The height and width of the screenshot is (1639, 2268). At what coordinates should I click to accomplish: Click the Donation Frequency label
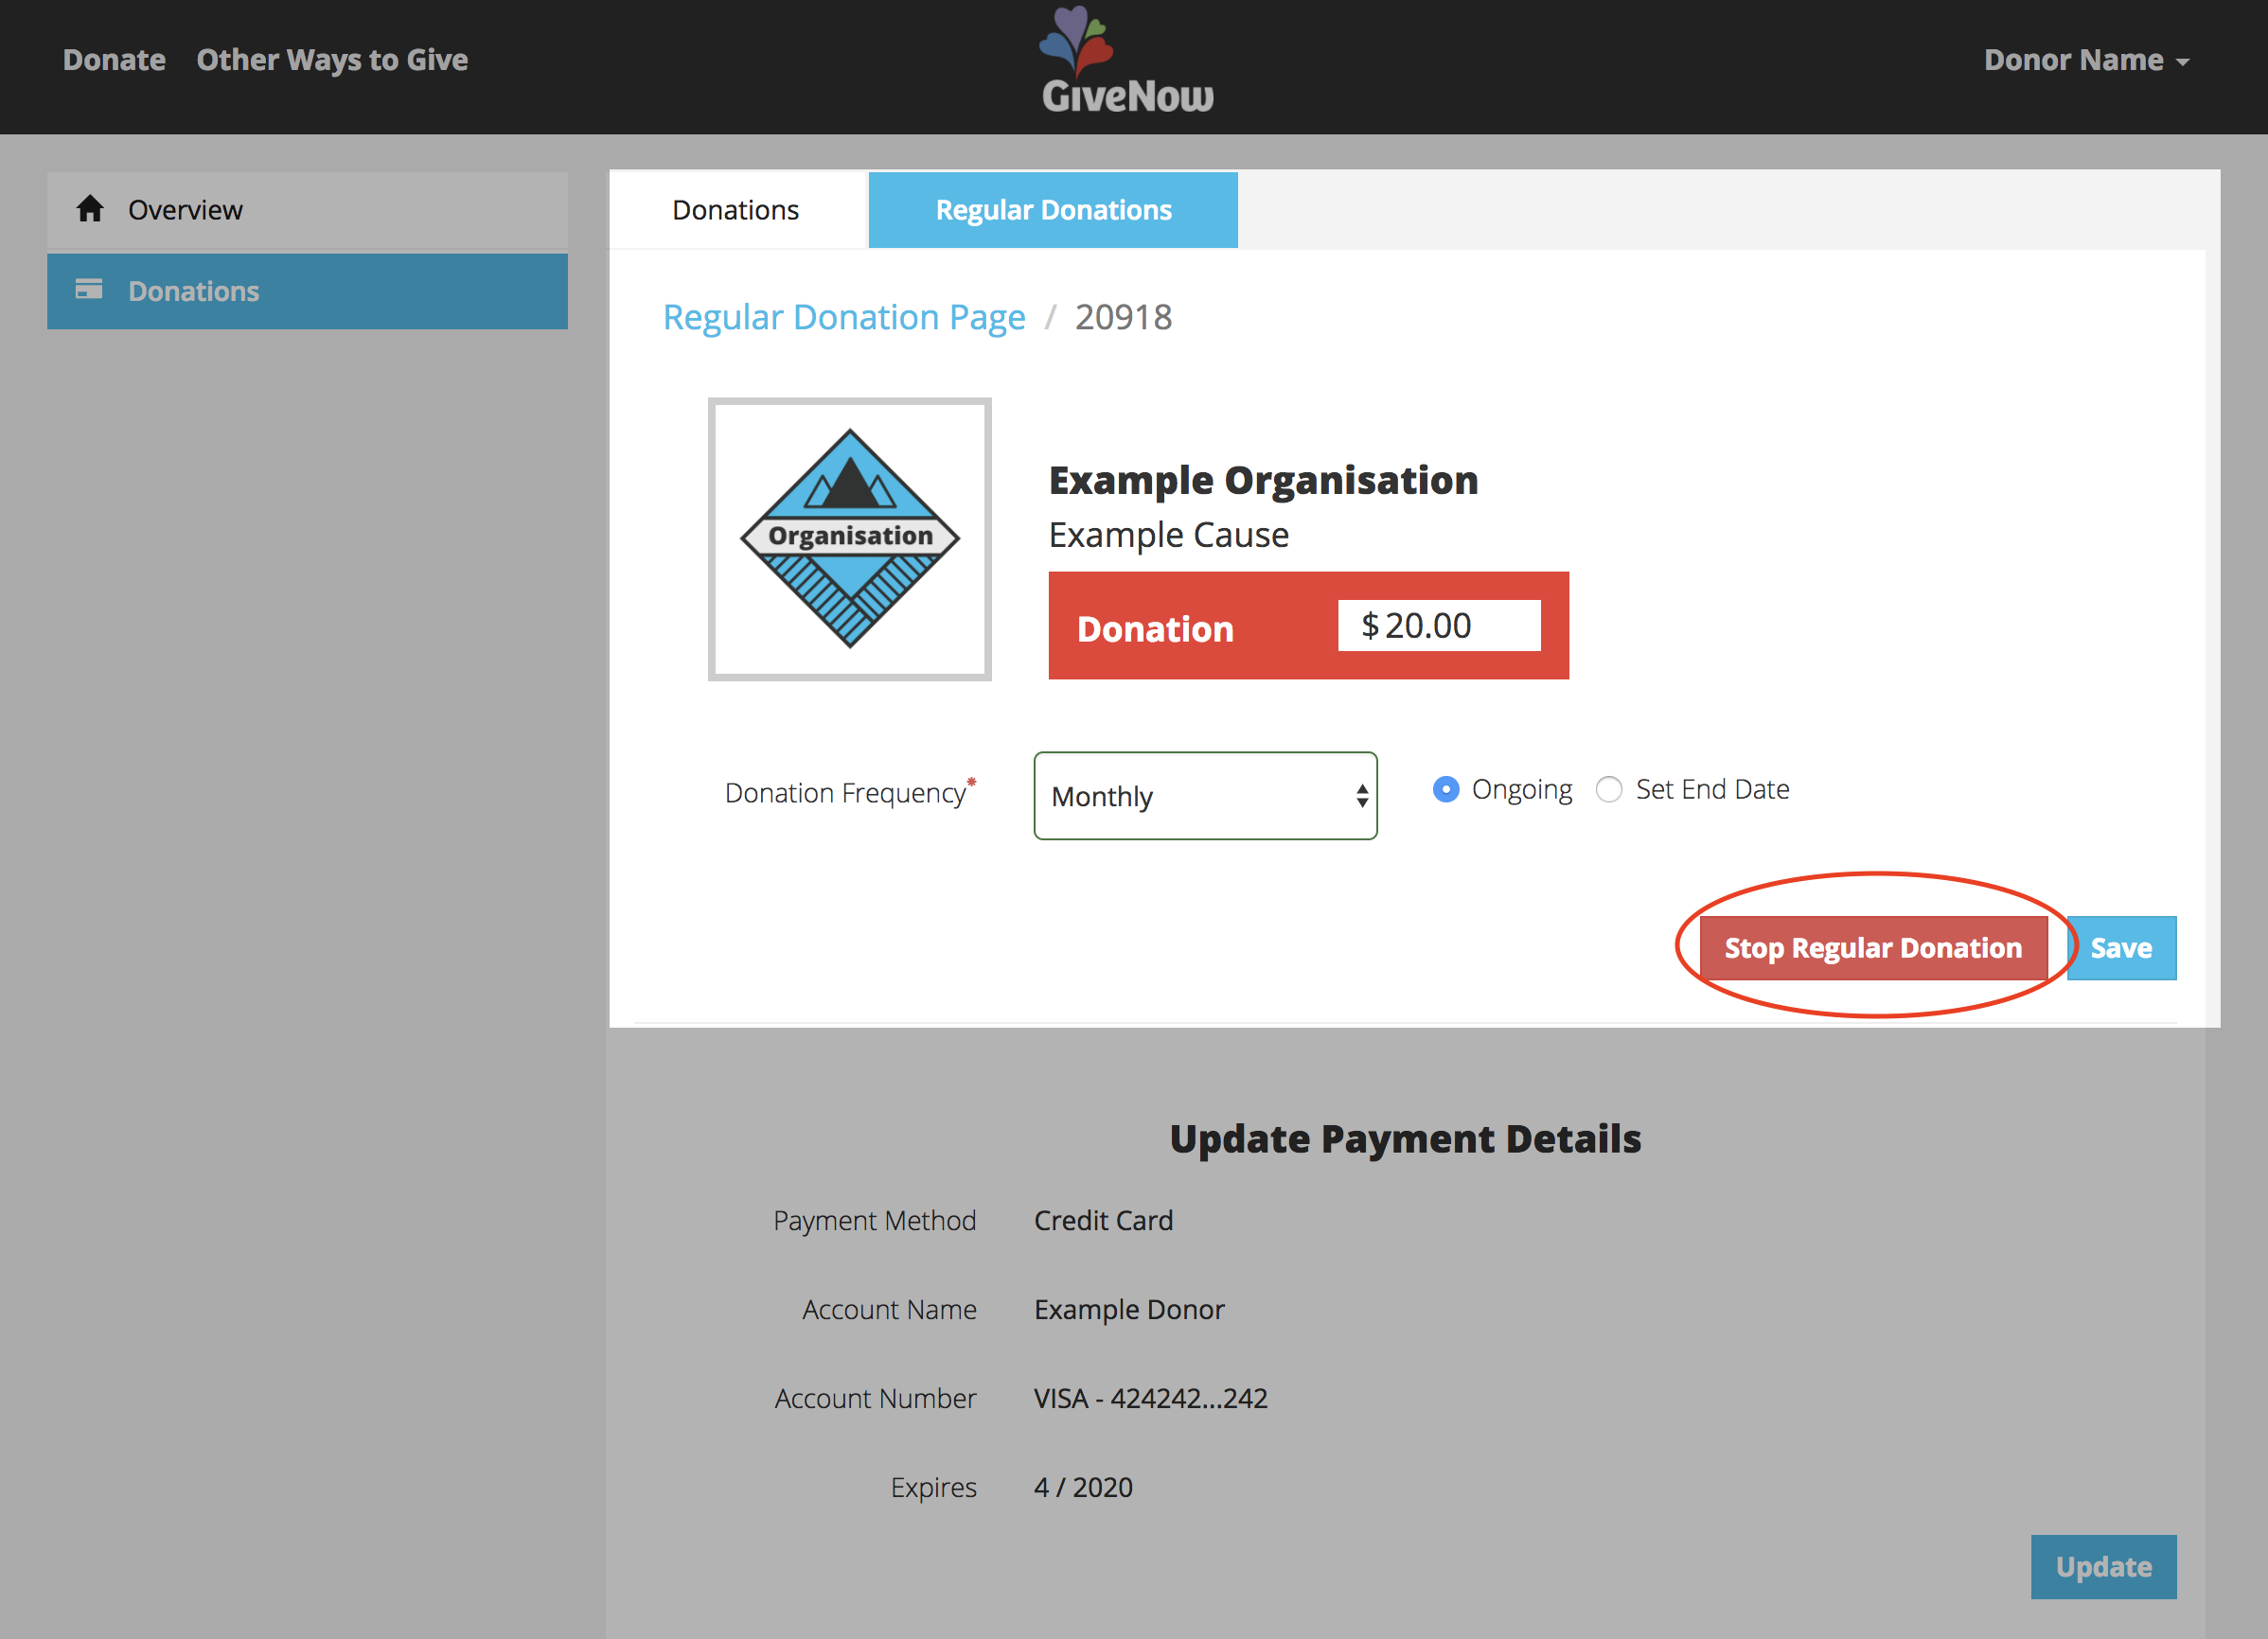(850, 792)
